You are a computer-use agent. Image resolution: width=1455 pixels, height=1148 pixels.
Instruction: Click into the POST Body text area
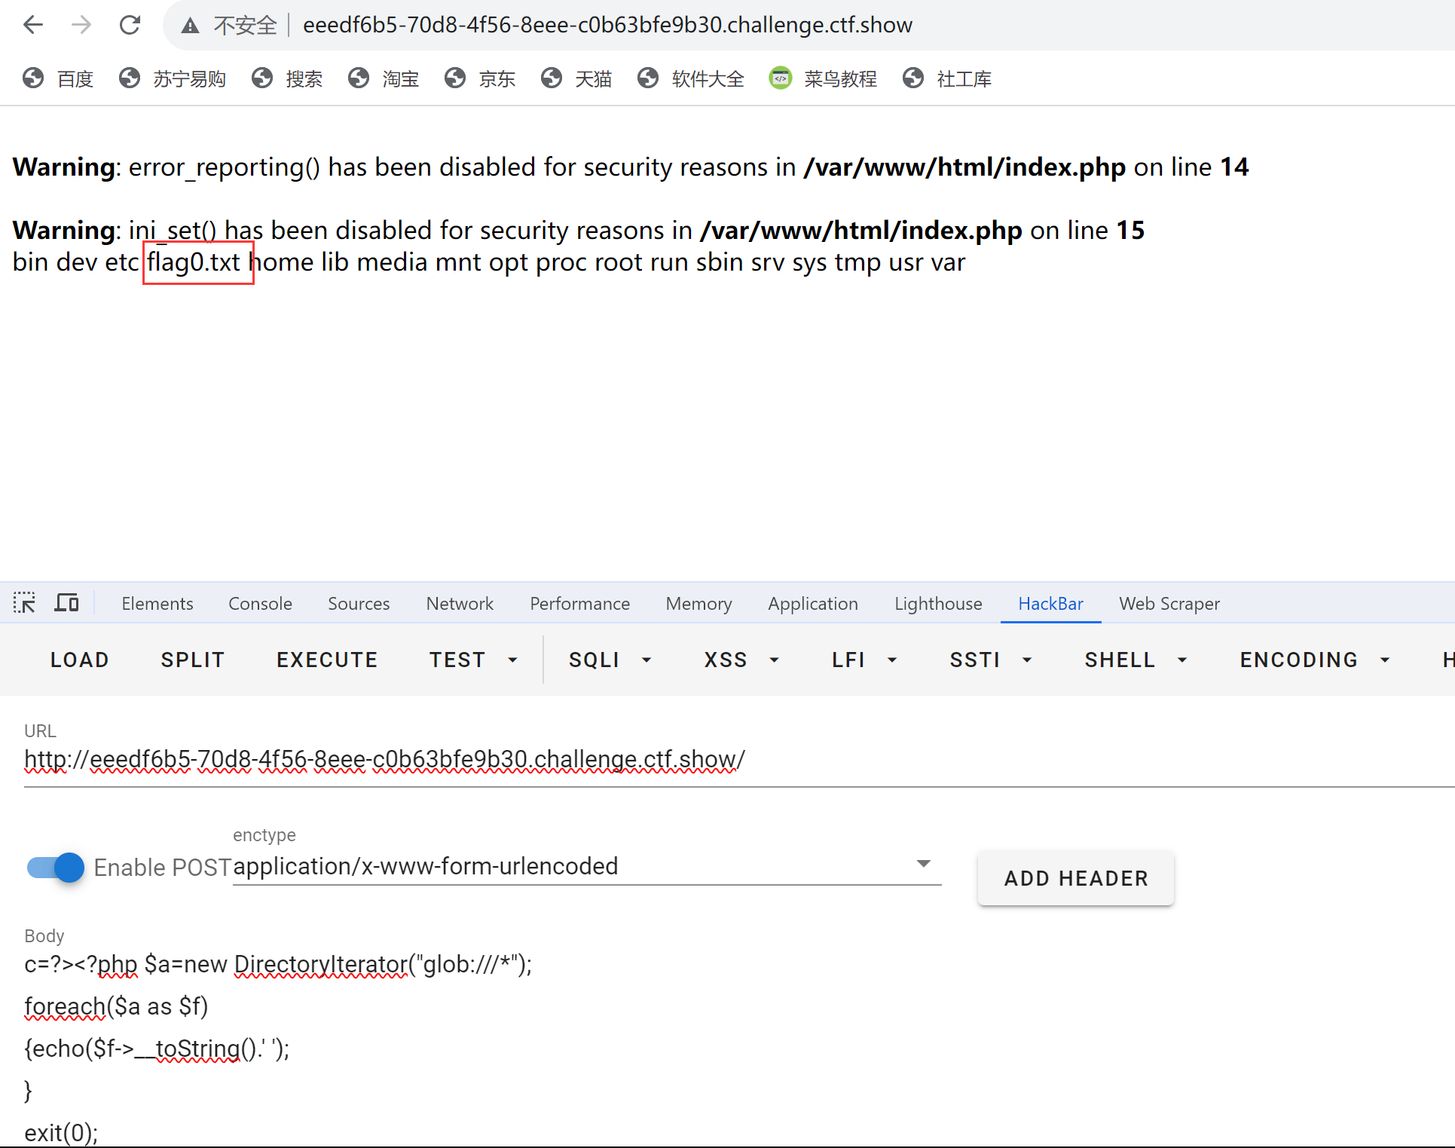[x=738, y=1048]
